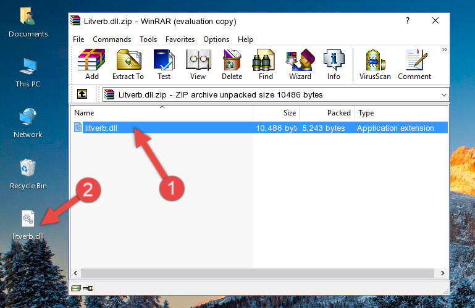Click the title bar help question mark

click(x=408, y=20)
